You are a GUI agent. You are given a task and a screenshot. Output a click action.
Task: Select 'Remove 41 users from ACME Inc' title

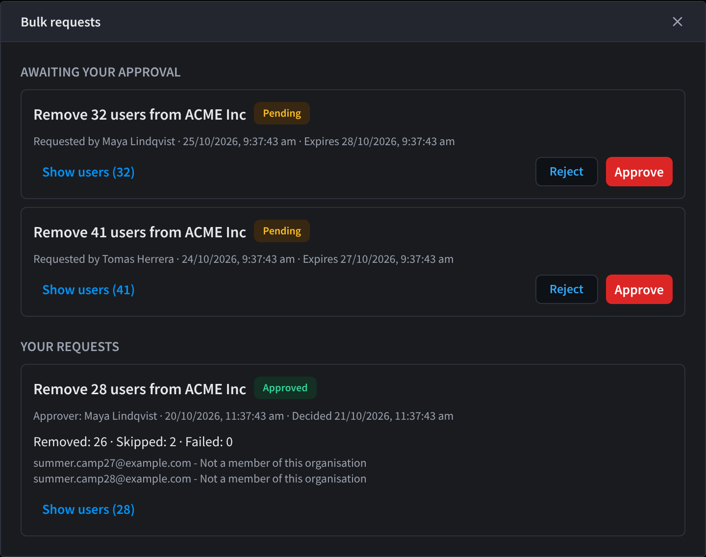point(140,232)
